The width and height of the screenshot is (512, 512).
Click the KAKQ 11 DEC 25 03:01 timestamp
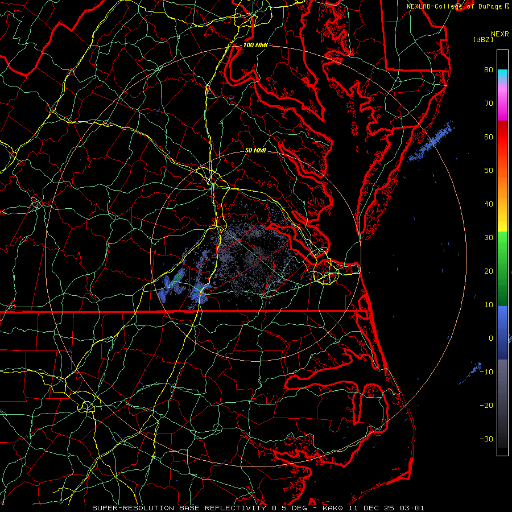tap(373, 508)
